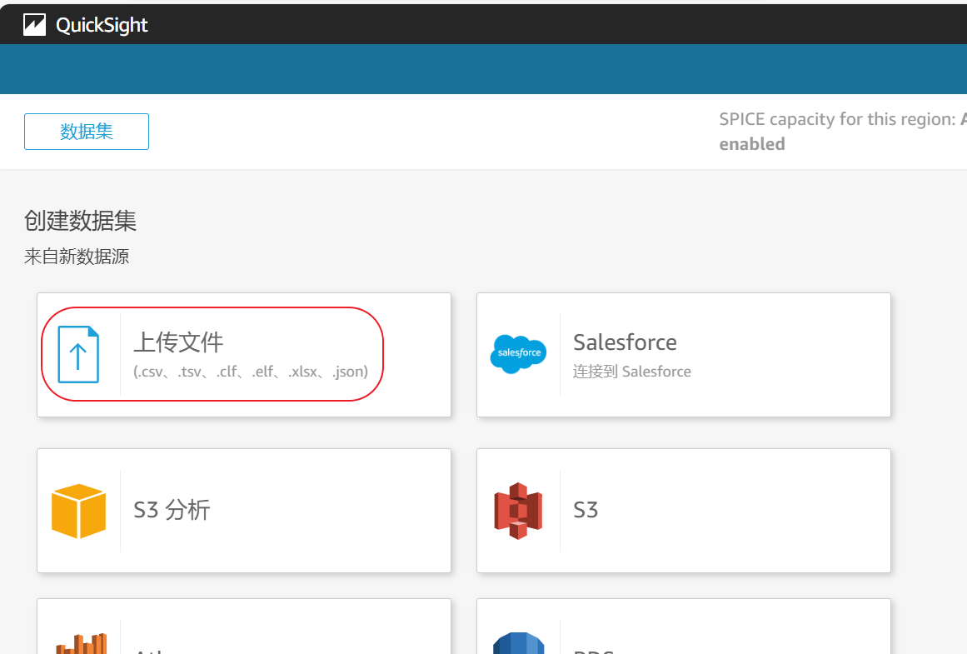Screen dimensions: 967x654
Task: Click the Salesforce cloud icon
Action: tap(518, 354)
